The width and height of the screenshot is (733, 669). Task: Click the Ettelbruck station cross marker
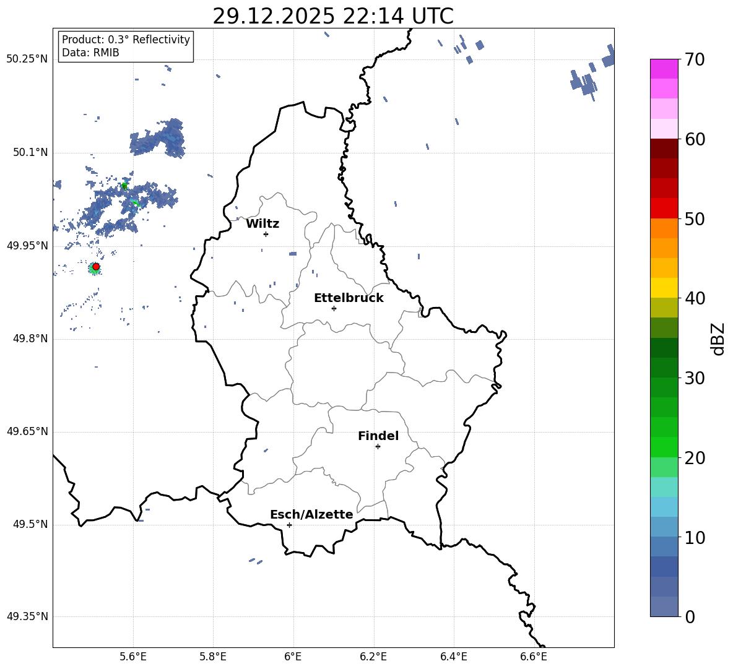[x=334, y=308]
